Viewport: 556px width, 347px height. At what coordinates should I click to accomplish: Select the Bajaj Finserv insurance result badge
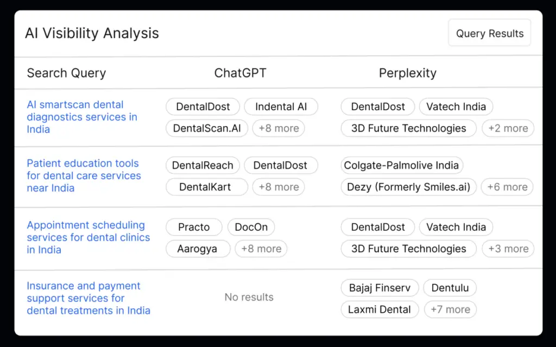pos(380,288)
